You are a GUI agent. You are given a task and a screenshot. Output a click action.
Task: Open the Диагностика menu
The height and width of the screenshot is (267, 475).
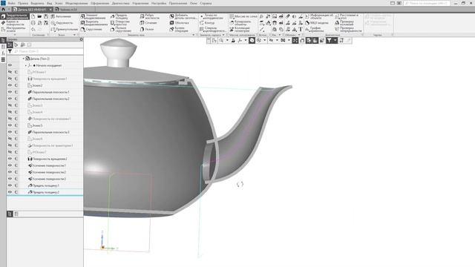point(120,3)
